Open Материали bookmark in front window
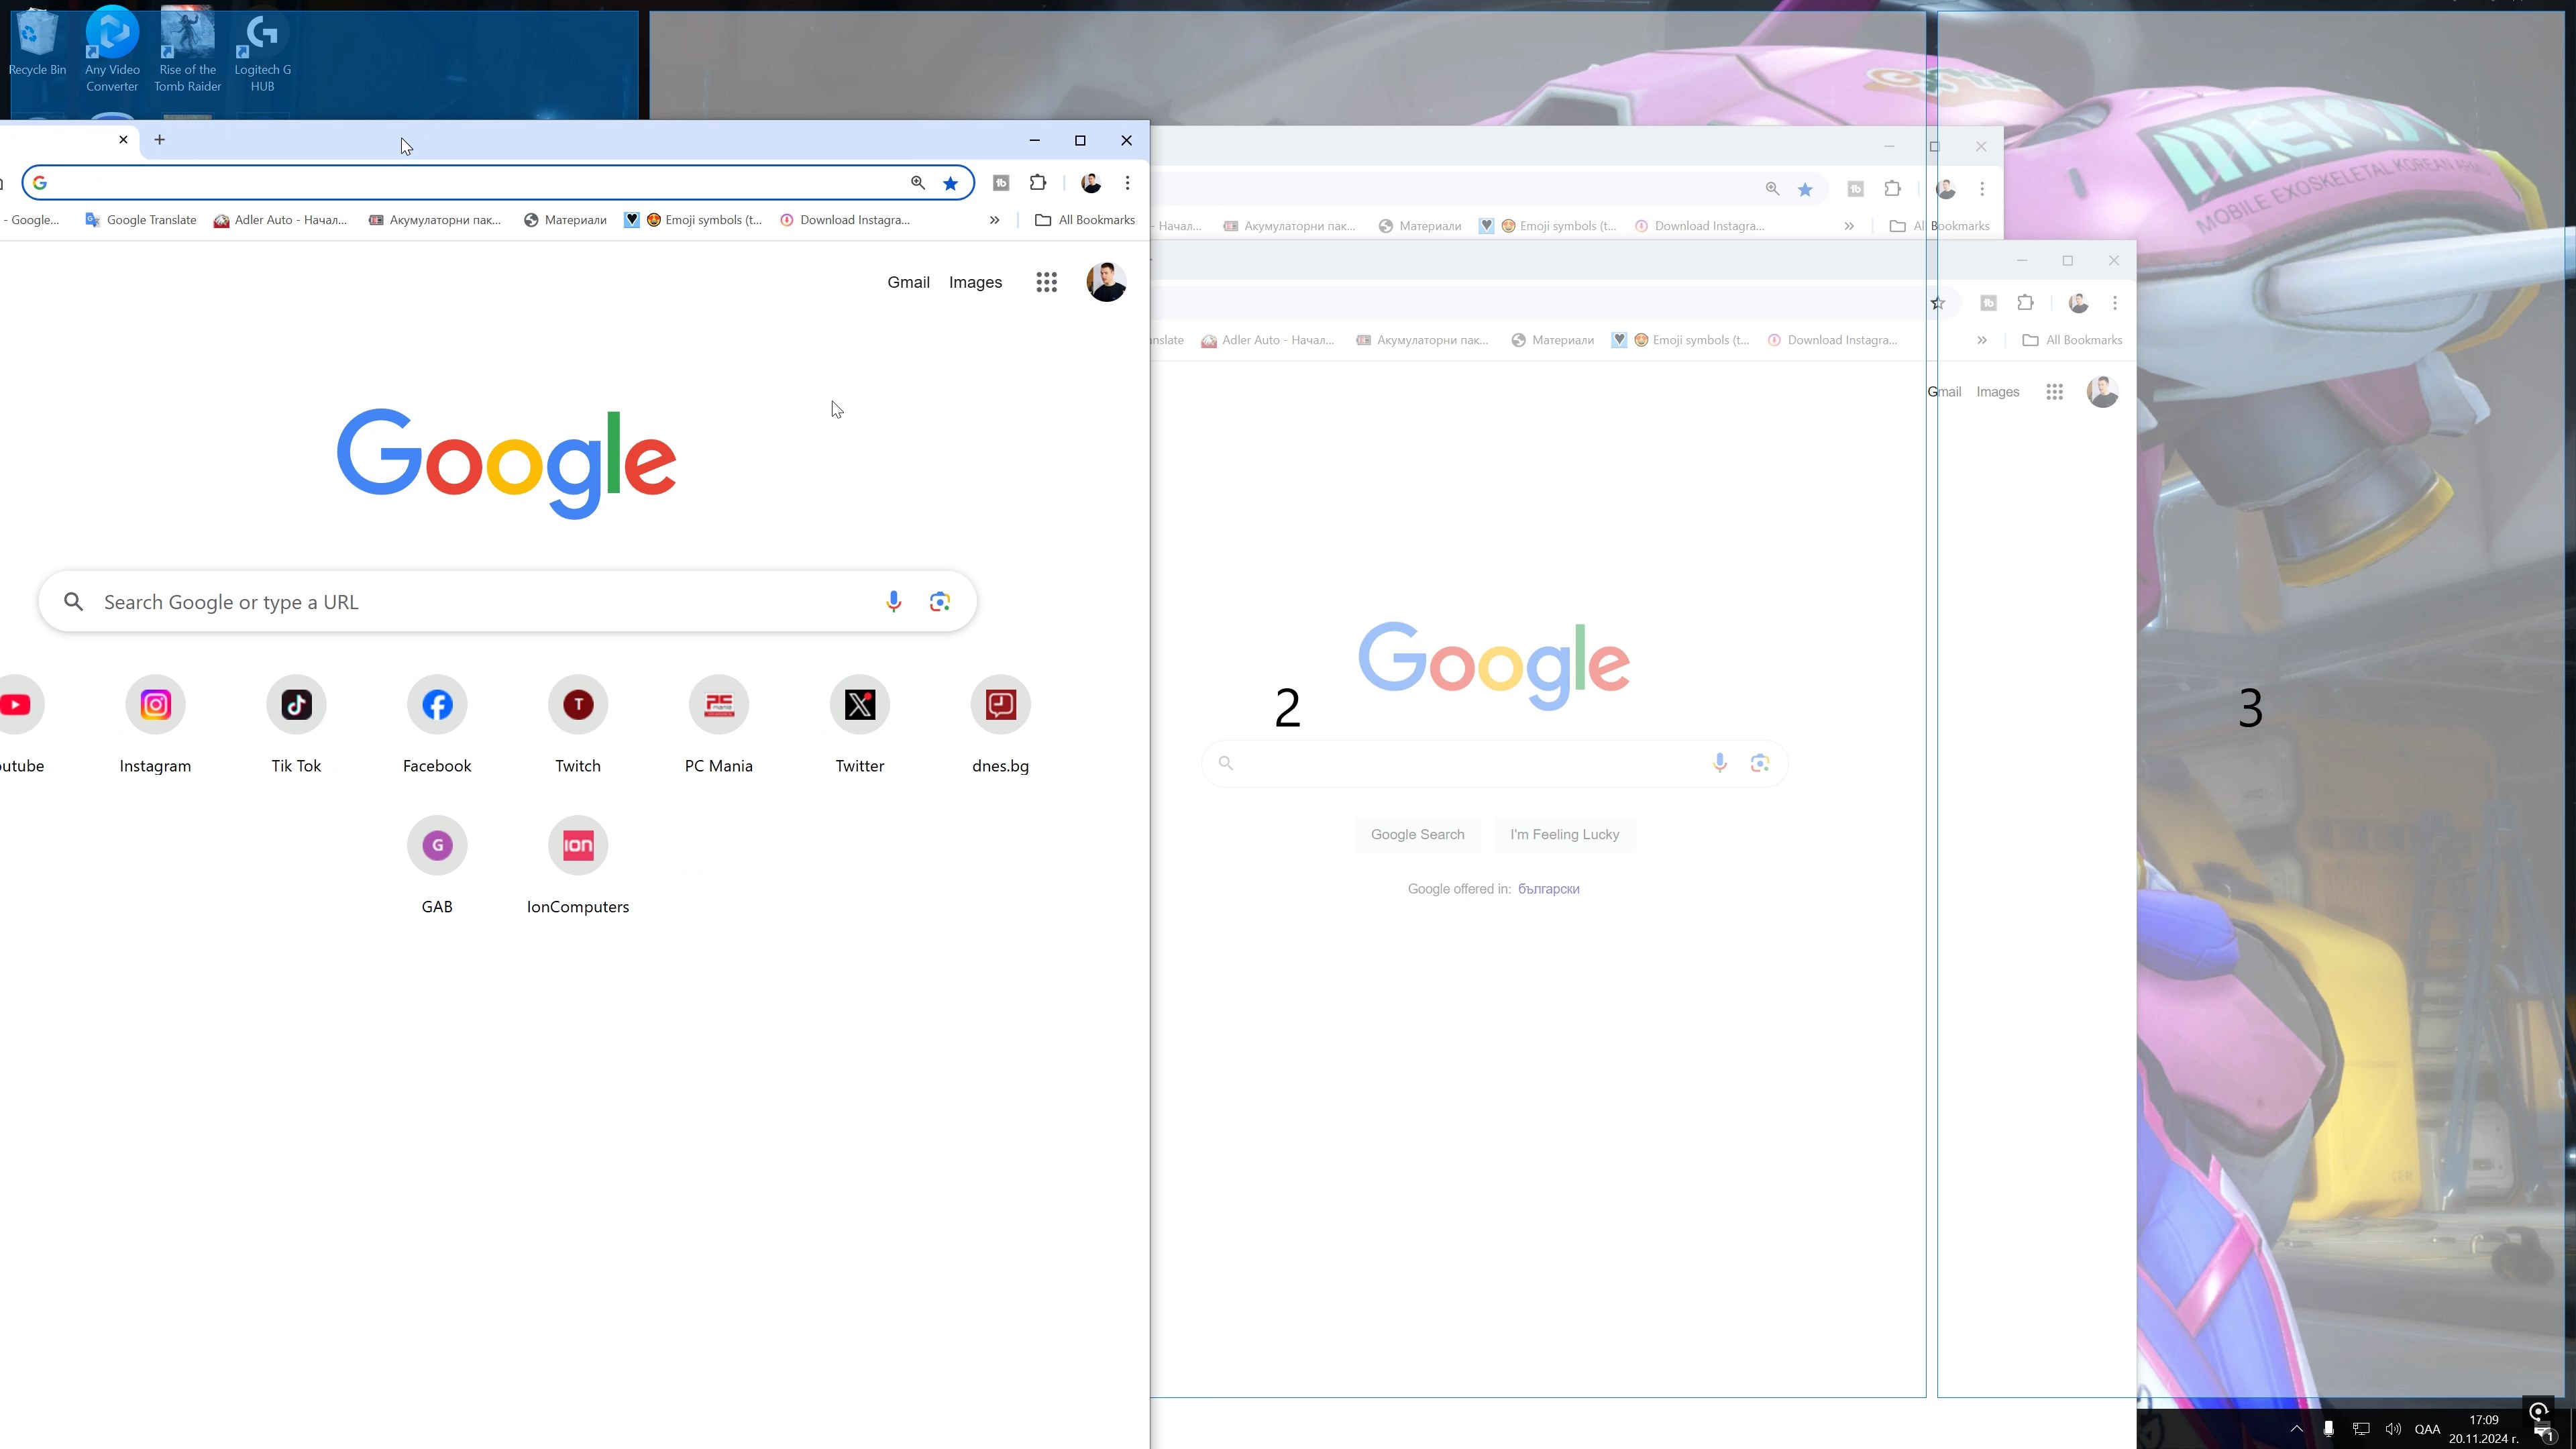The width and height of the screenshot is (2576, 1449). 565,220
